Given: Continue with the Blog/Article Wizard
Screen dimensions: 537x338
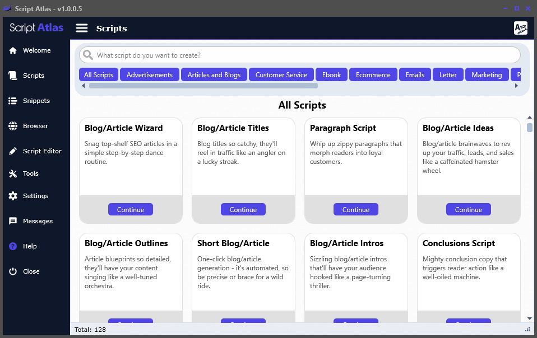Looking at the screenshot, I should 130,209.
